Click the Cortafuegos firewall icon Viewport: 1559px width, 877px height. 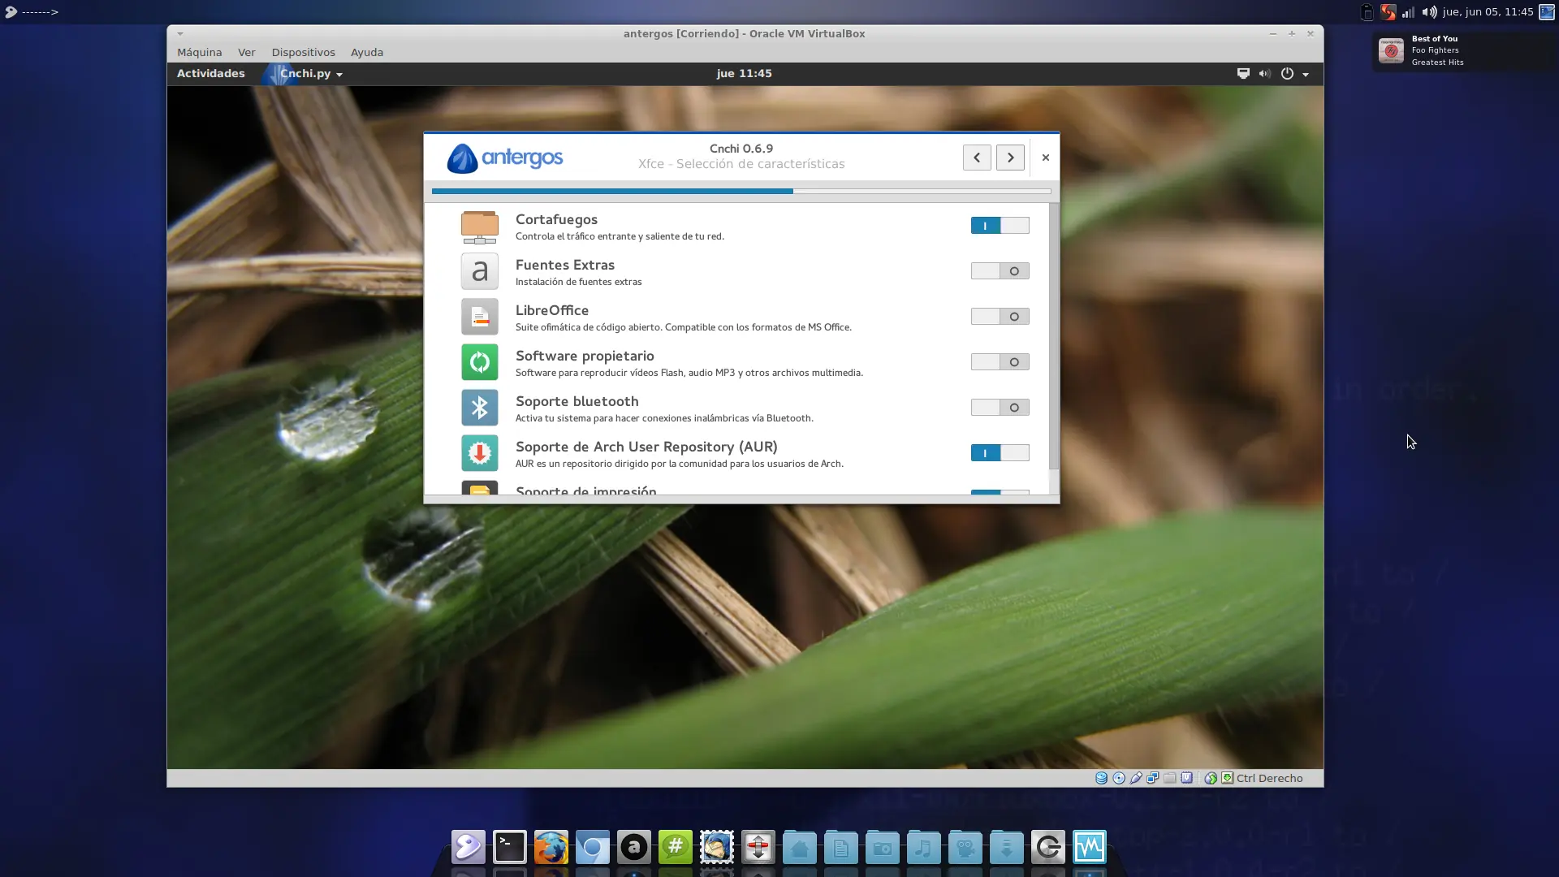point(479,227)
